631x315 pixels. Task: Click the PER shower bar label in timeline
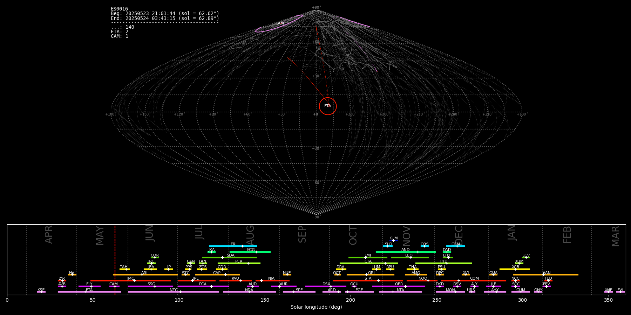[x=239, y=261]
